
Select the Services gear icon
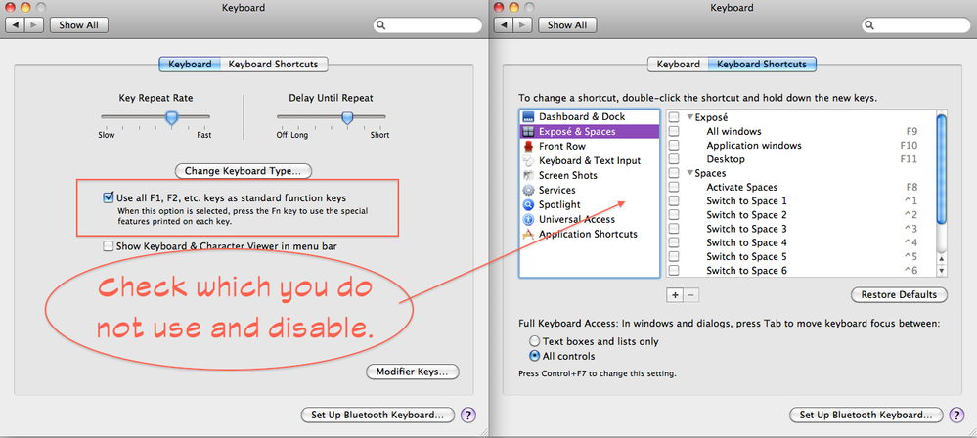tap(528, 190)
